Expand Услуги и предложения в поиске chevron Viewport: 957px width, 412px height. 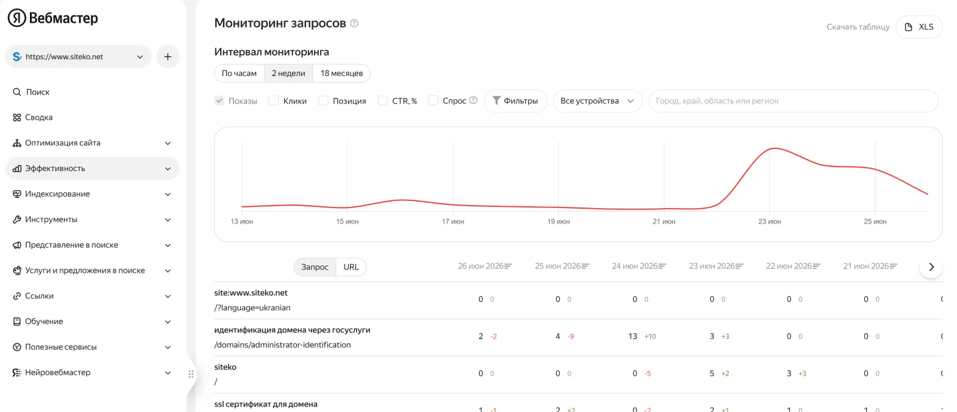[168, 271]
